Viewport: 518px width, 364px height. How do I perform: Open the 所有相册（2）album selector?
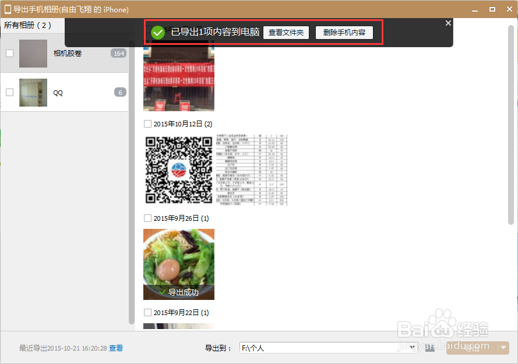click(27, 26)
